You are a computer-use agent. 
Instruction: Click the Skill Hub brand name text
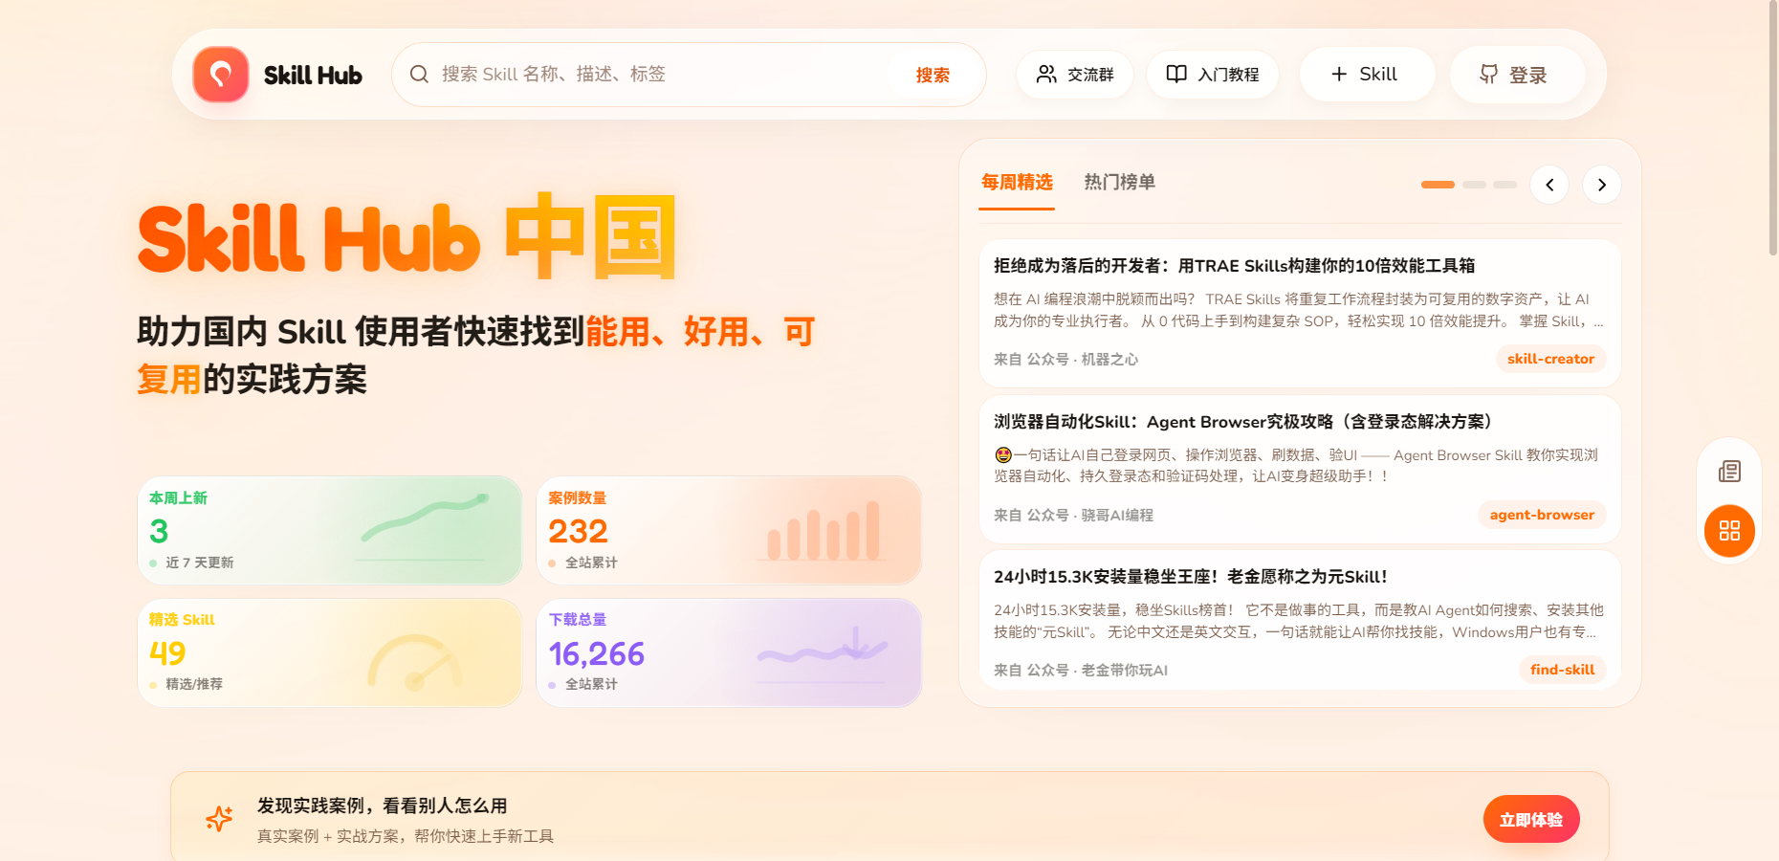tap(313, 76)
